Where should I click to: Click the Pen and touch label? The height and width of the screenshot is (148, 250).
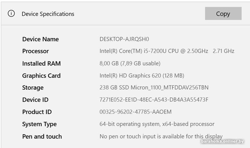42,136
